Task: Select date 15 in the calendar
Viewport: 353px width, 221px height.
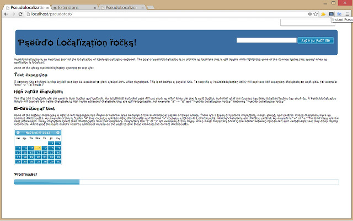Action: [x=51, y=152]
